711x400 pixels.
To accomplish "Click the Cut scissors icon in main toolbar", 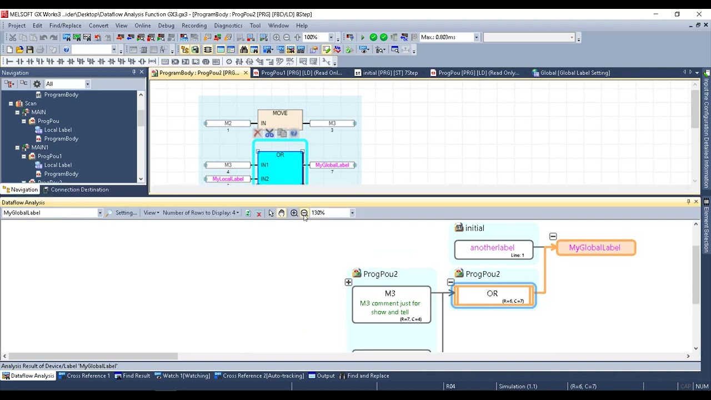I will [12, 37].
